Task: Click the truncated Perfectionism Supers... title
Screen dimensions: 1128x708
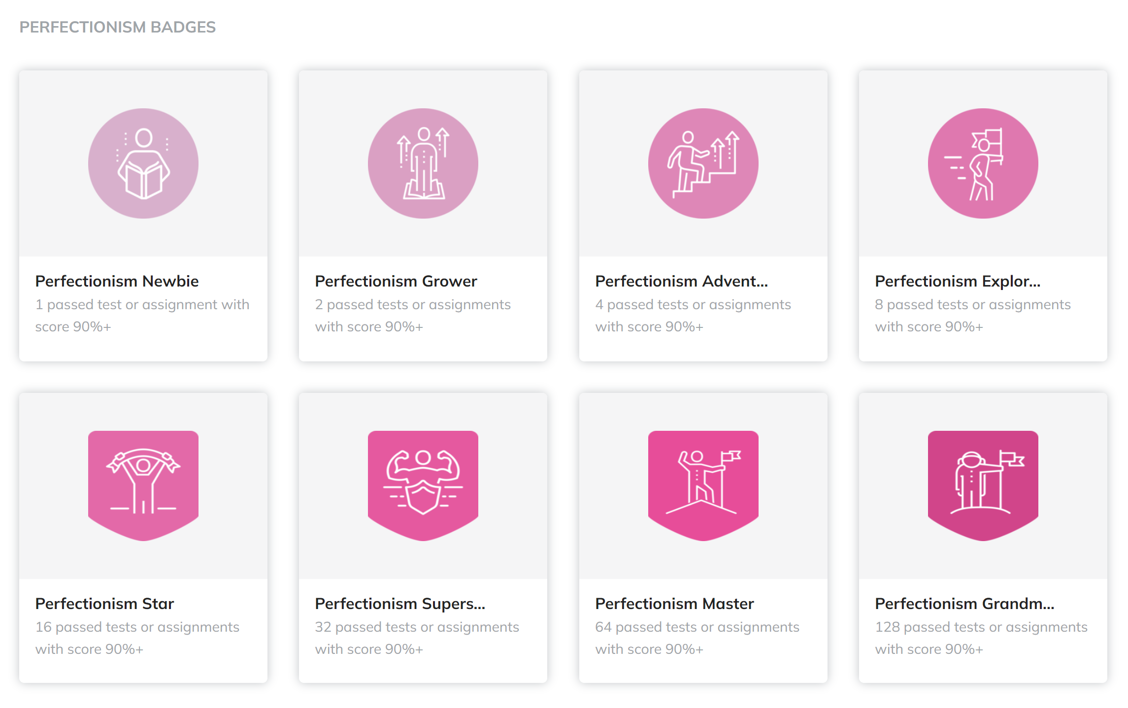Action: tap(400, 604)
